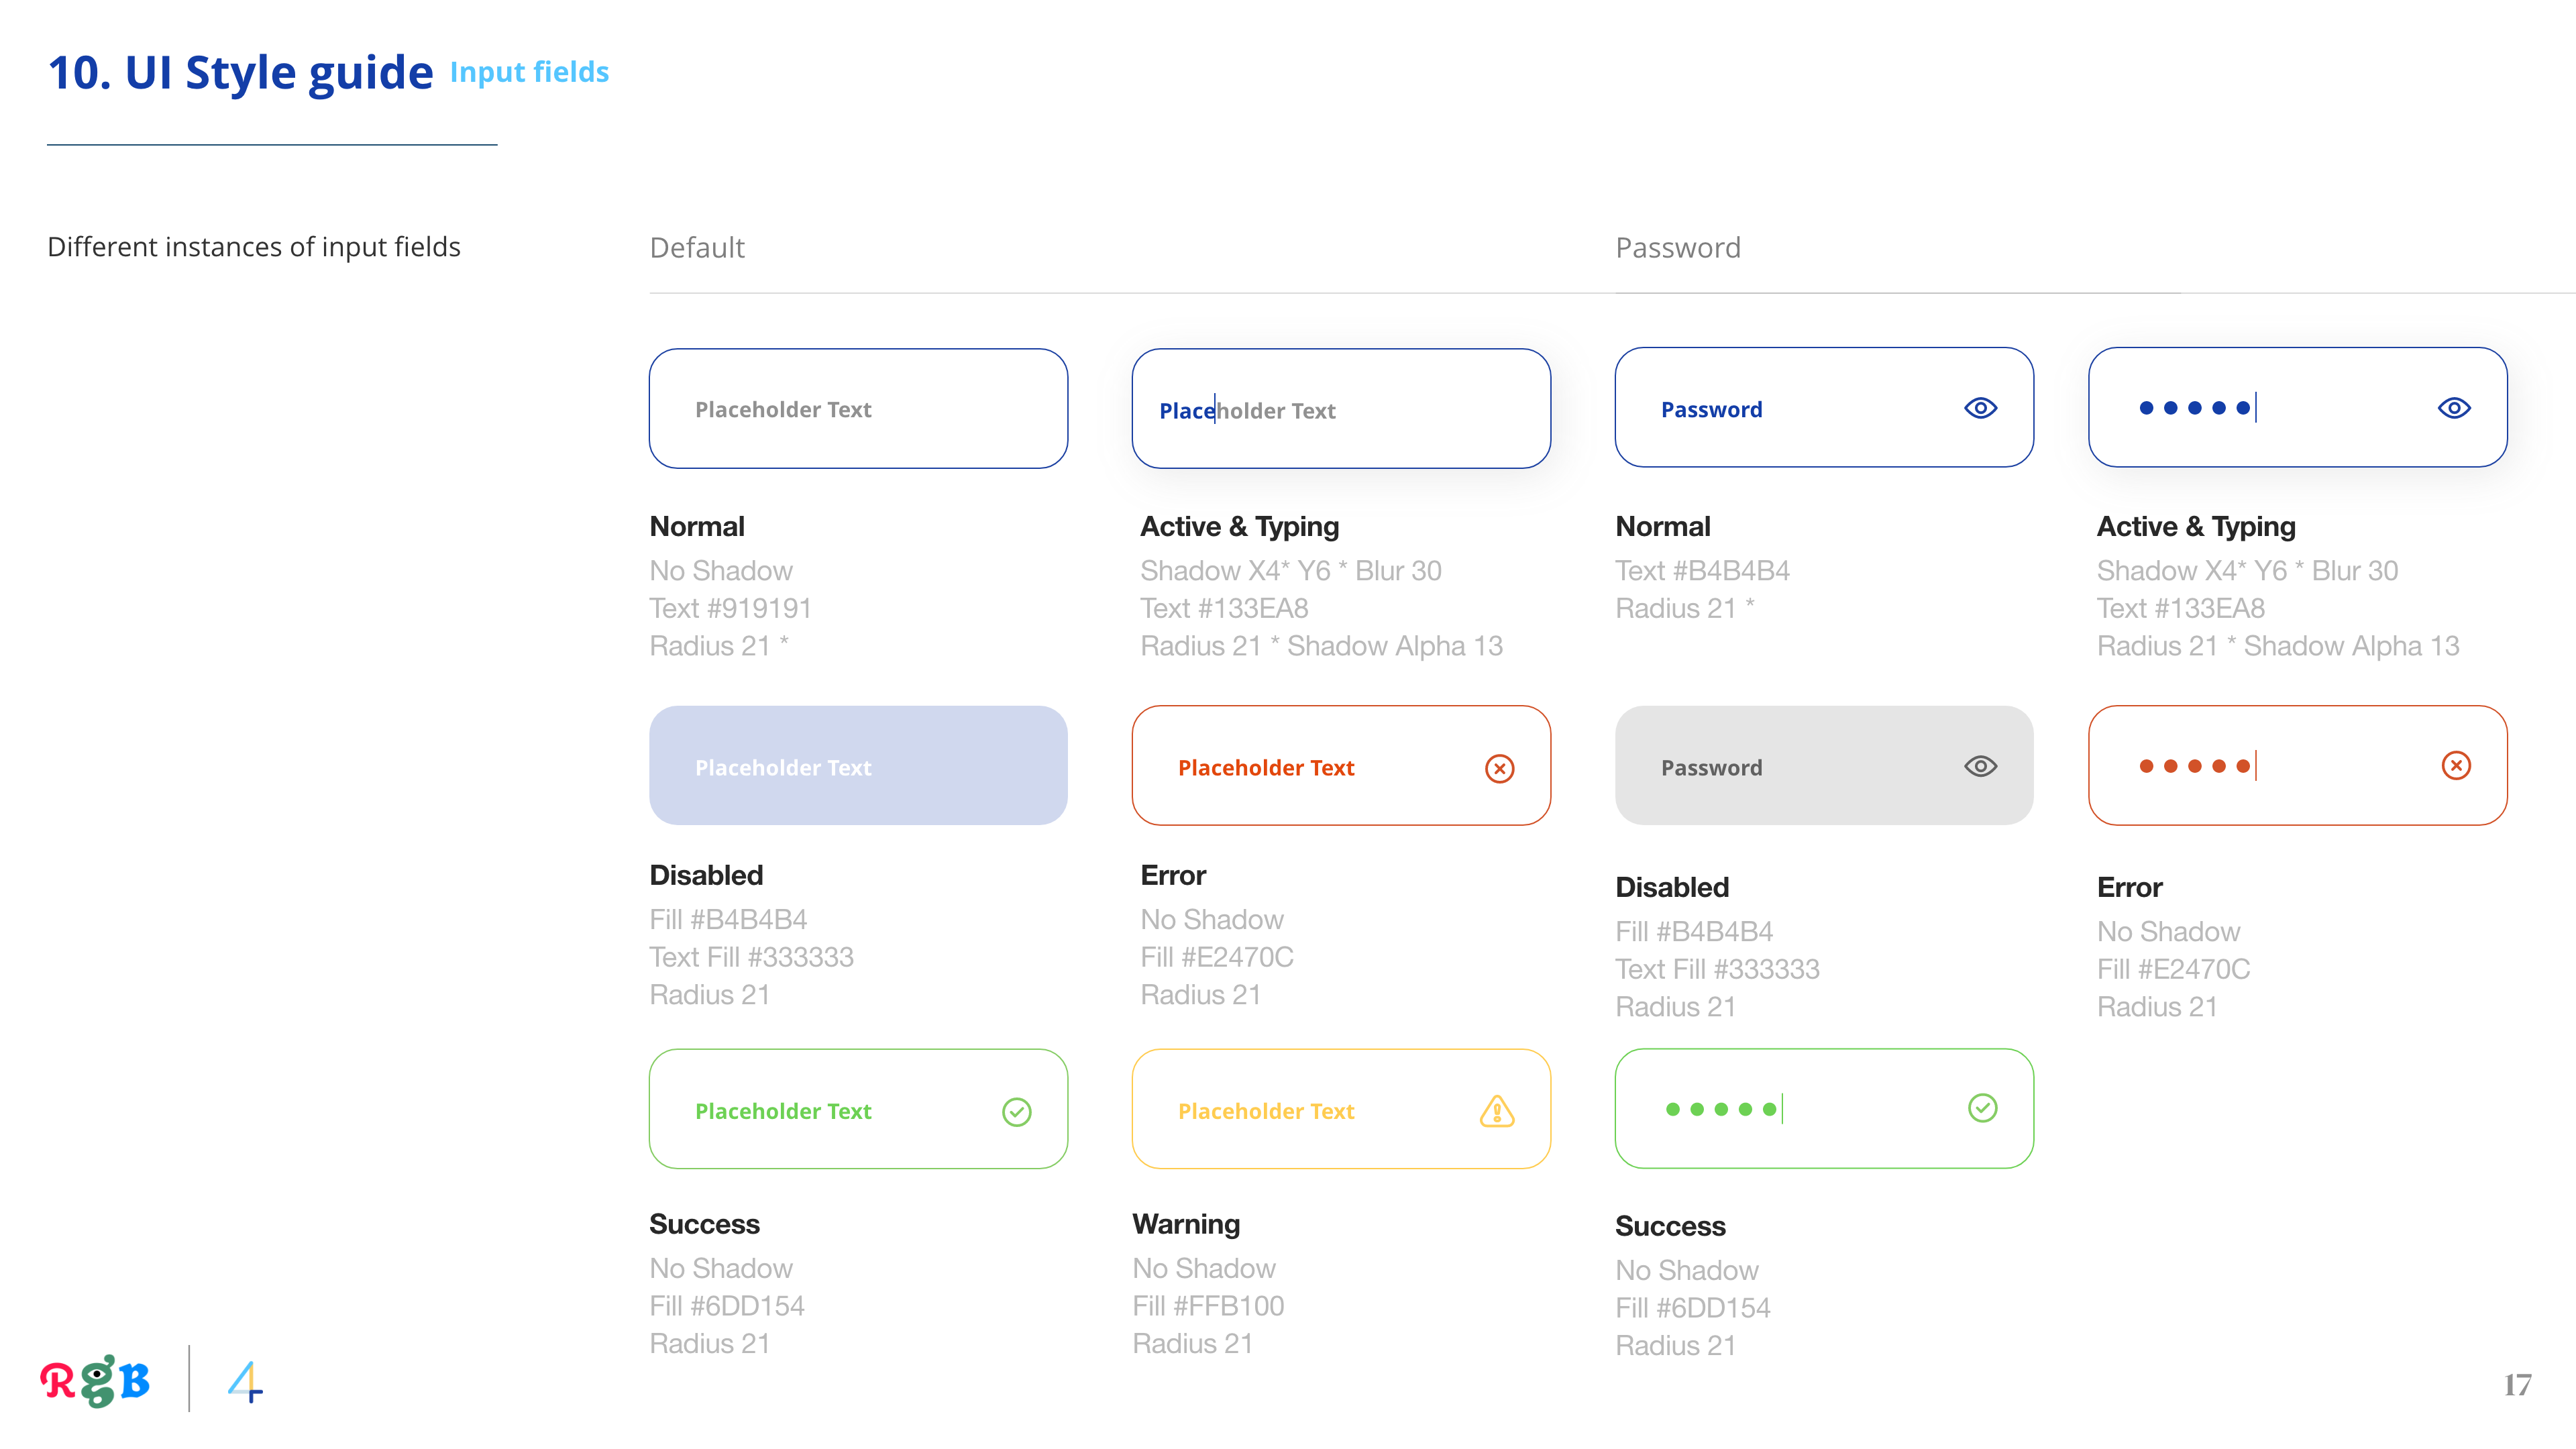
Task: Click the yellow Warning input field text
Action: [x=1266, y=1111]
